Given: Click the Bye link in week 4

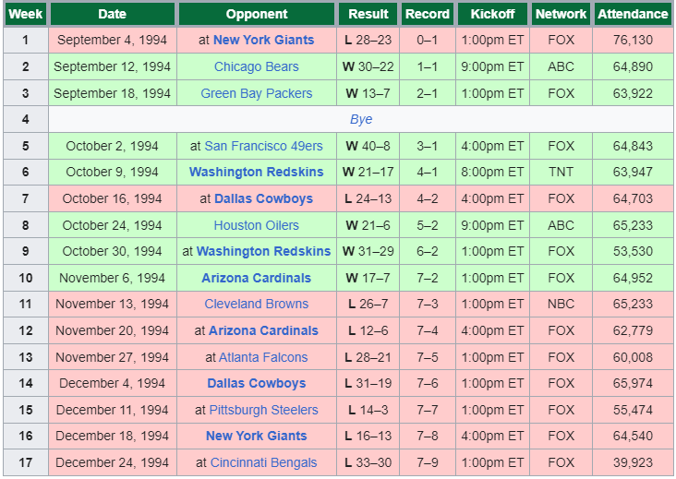Looking at the screenshot, I should [x=361, y=119].
